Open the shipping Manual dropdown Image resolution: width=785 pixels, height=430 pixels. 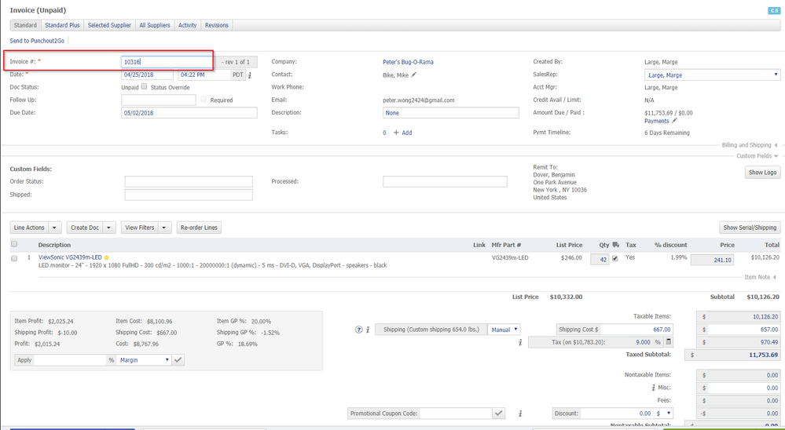[x=504, y=330]
